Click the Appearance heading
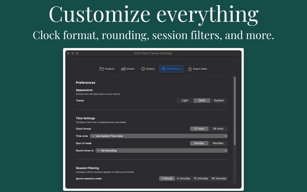The height and width of the screenshot is (192, 307). [x=84, y=90]
